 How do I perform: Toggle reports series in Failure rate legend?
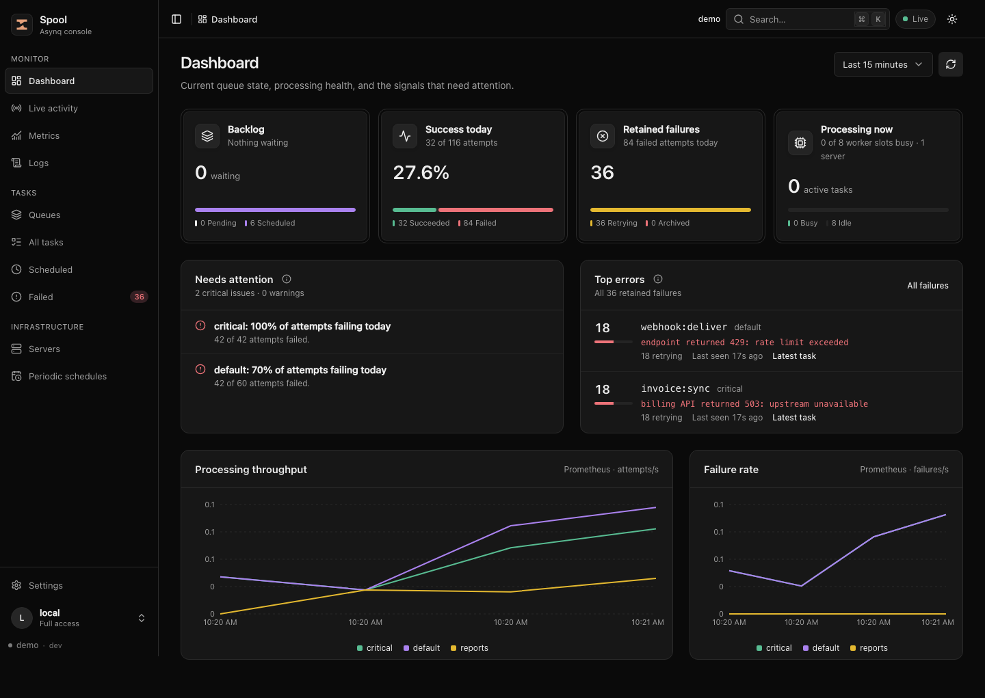coord(869,648)
